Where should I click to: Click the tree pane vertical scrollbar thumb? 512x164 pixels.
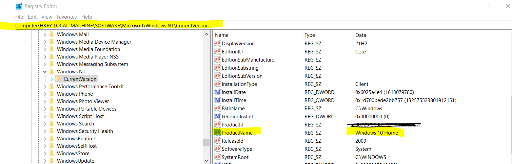tap(206, 142)
